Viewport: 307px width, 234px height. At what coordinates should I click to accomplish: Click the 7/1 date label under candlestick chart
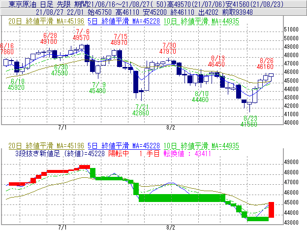tap(62, 128)
